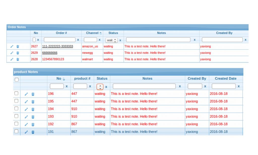Delete product note 194 with trash icon
The width and height of the screenshot is (258, 155).
click(33, 109)
